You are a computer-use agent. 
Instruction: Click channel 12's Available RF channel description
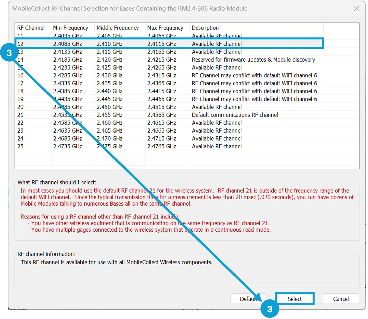pyautogui.click(x=217, y=44)
